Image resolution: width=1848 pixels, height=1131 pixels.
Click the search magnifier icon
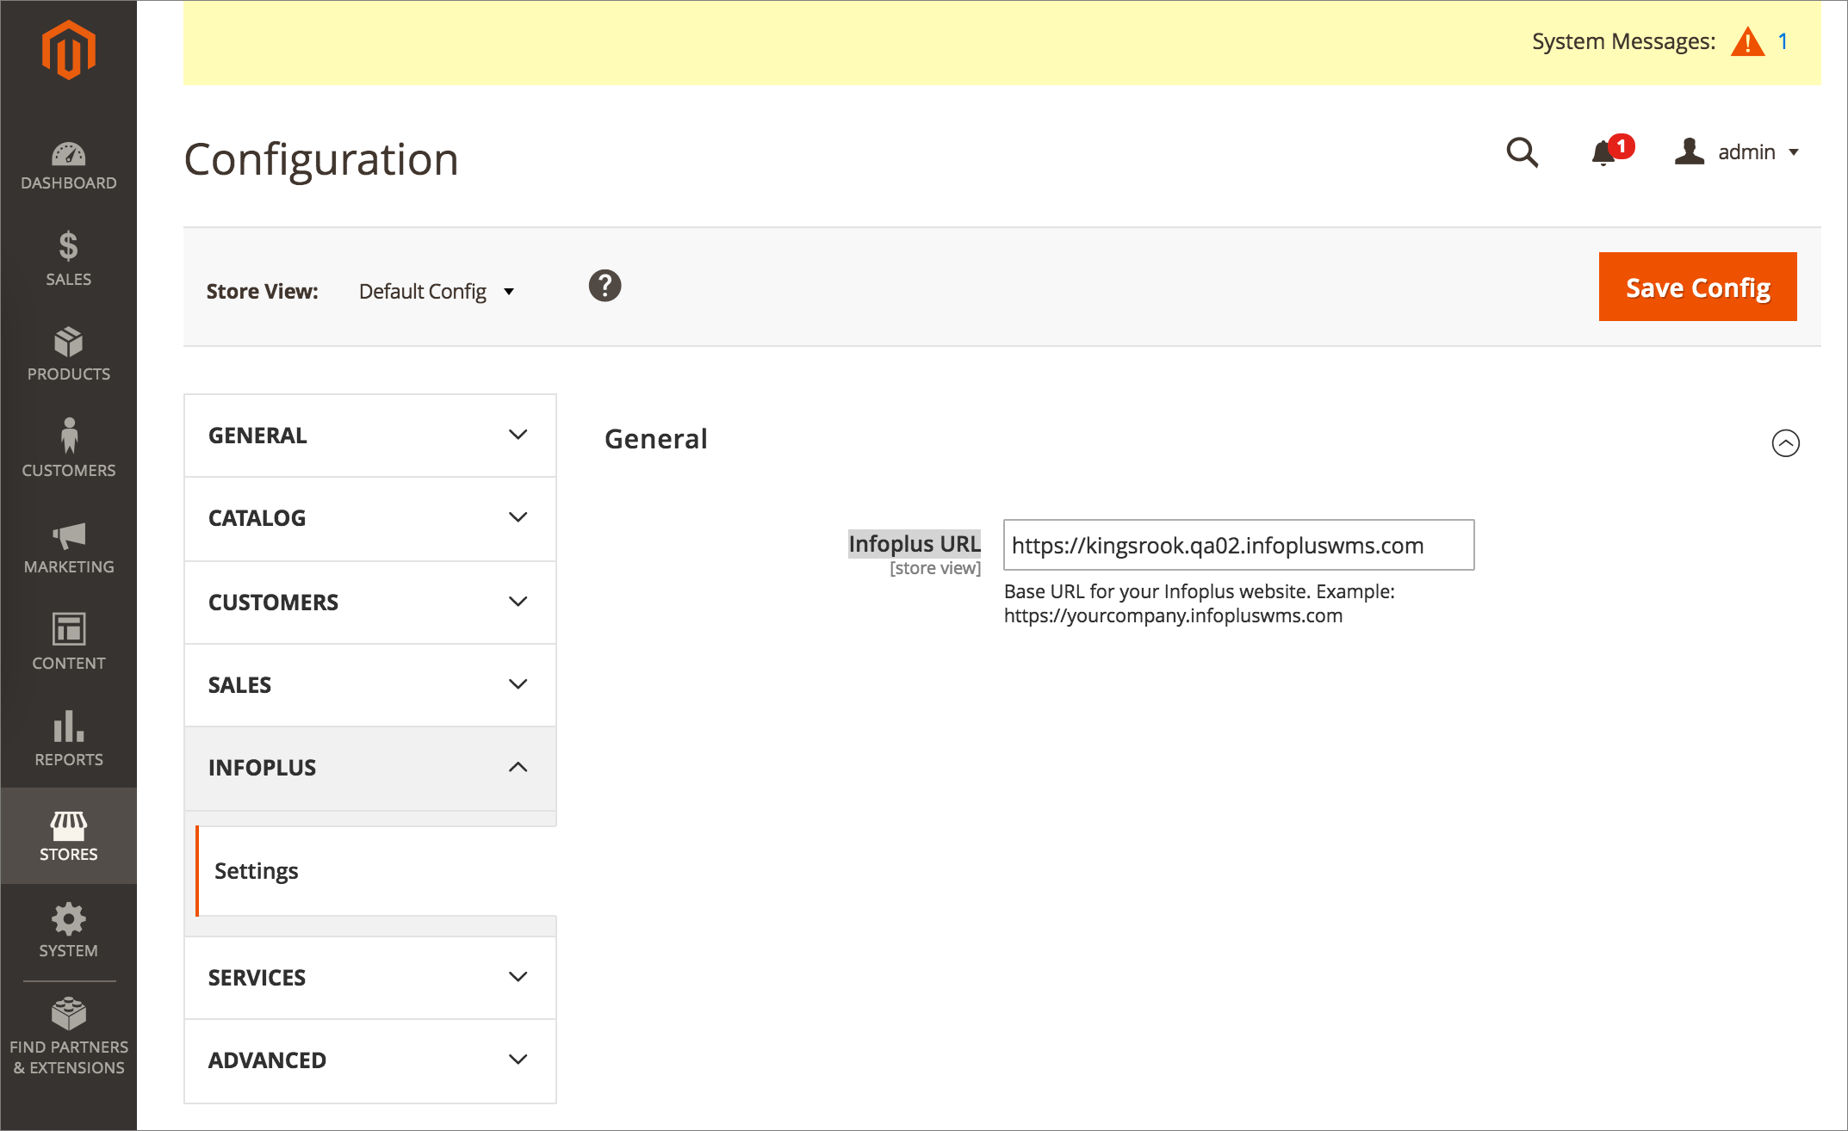(x=1522, y=152)
